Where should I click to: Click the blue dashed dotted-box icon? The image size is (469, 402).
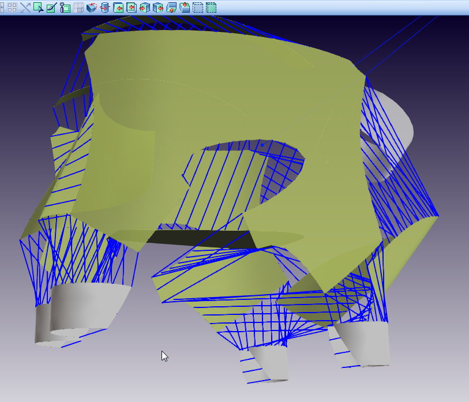coord(198,7)
